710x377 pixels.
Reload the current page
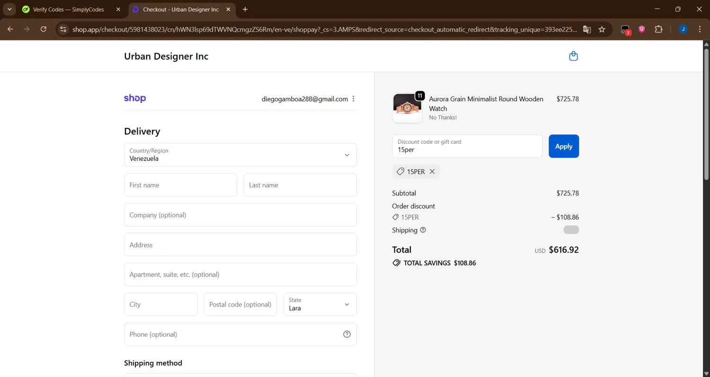click(x=44, y=29)
